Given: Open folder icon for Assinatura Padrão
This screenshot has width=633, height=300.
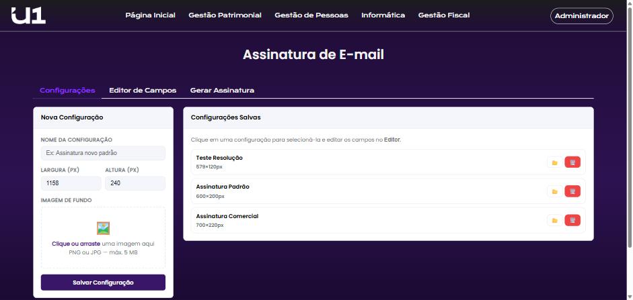Looking at the screenshot, I should pos(555,191).
